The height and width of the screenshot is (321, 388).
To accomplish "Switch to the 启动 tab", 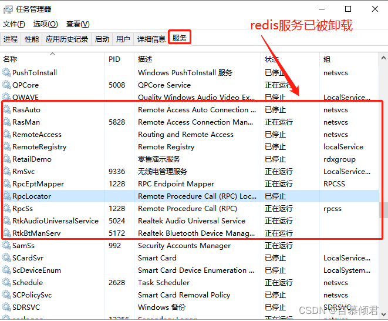I will point(102,39).
